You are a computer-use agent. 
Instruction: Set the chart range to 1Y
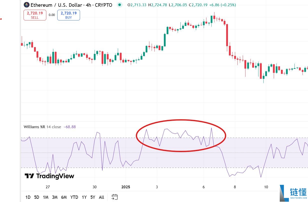pos(84,197)
